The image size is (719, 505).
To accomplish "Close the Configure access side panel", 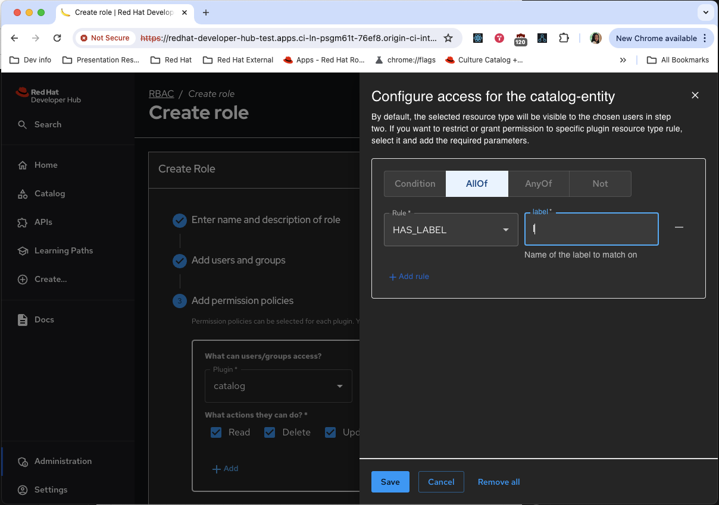I will click(x=695, y=95).
